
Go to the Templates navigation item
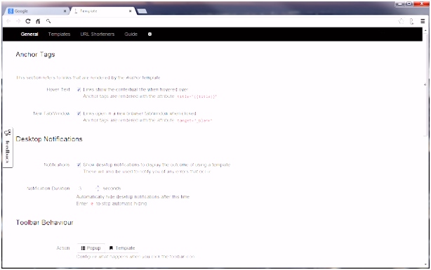point(59,34)
